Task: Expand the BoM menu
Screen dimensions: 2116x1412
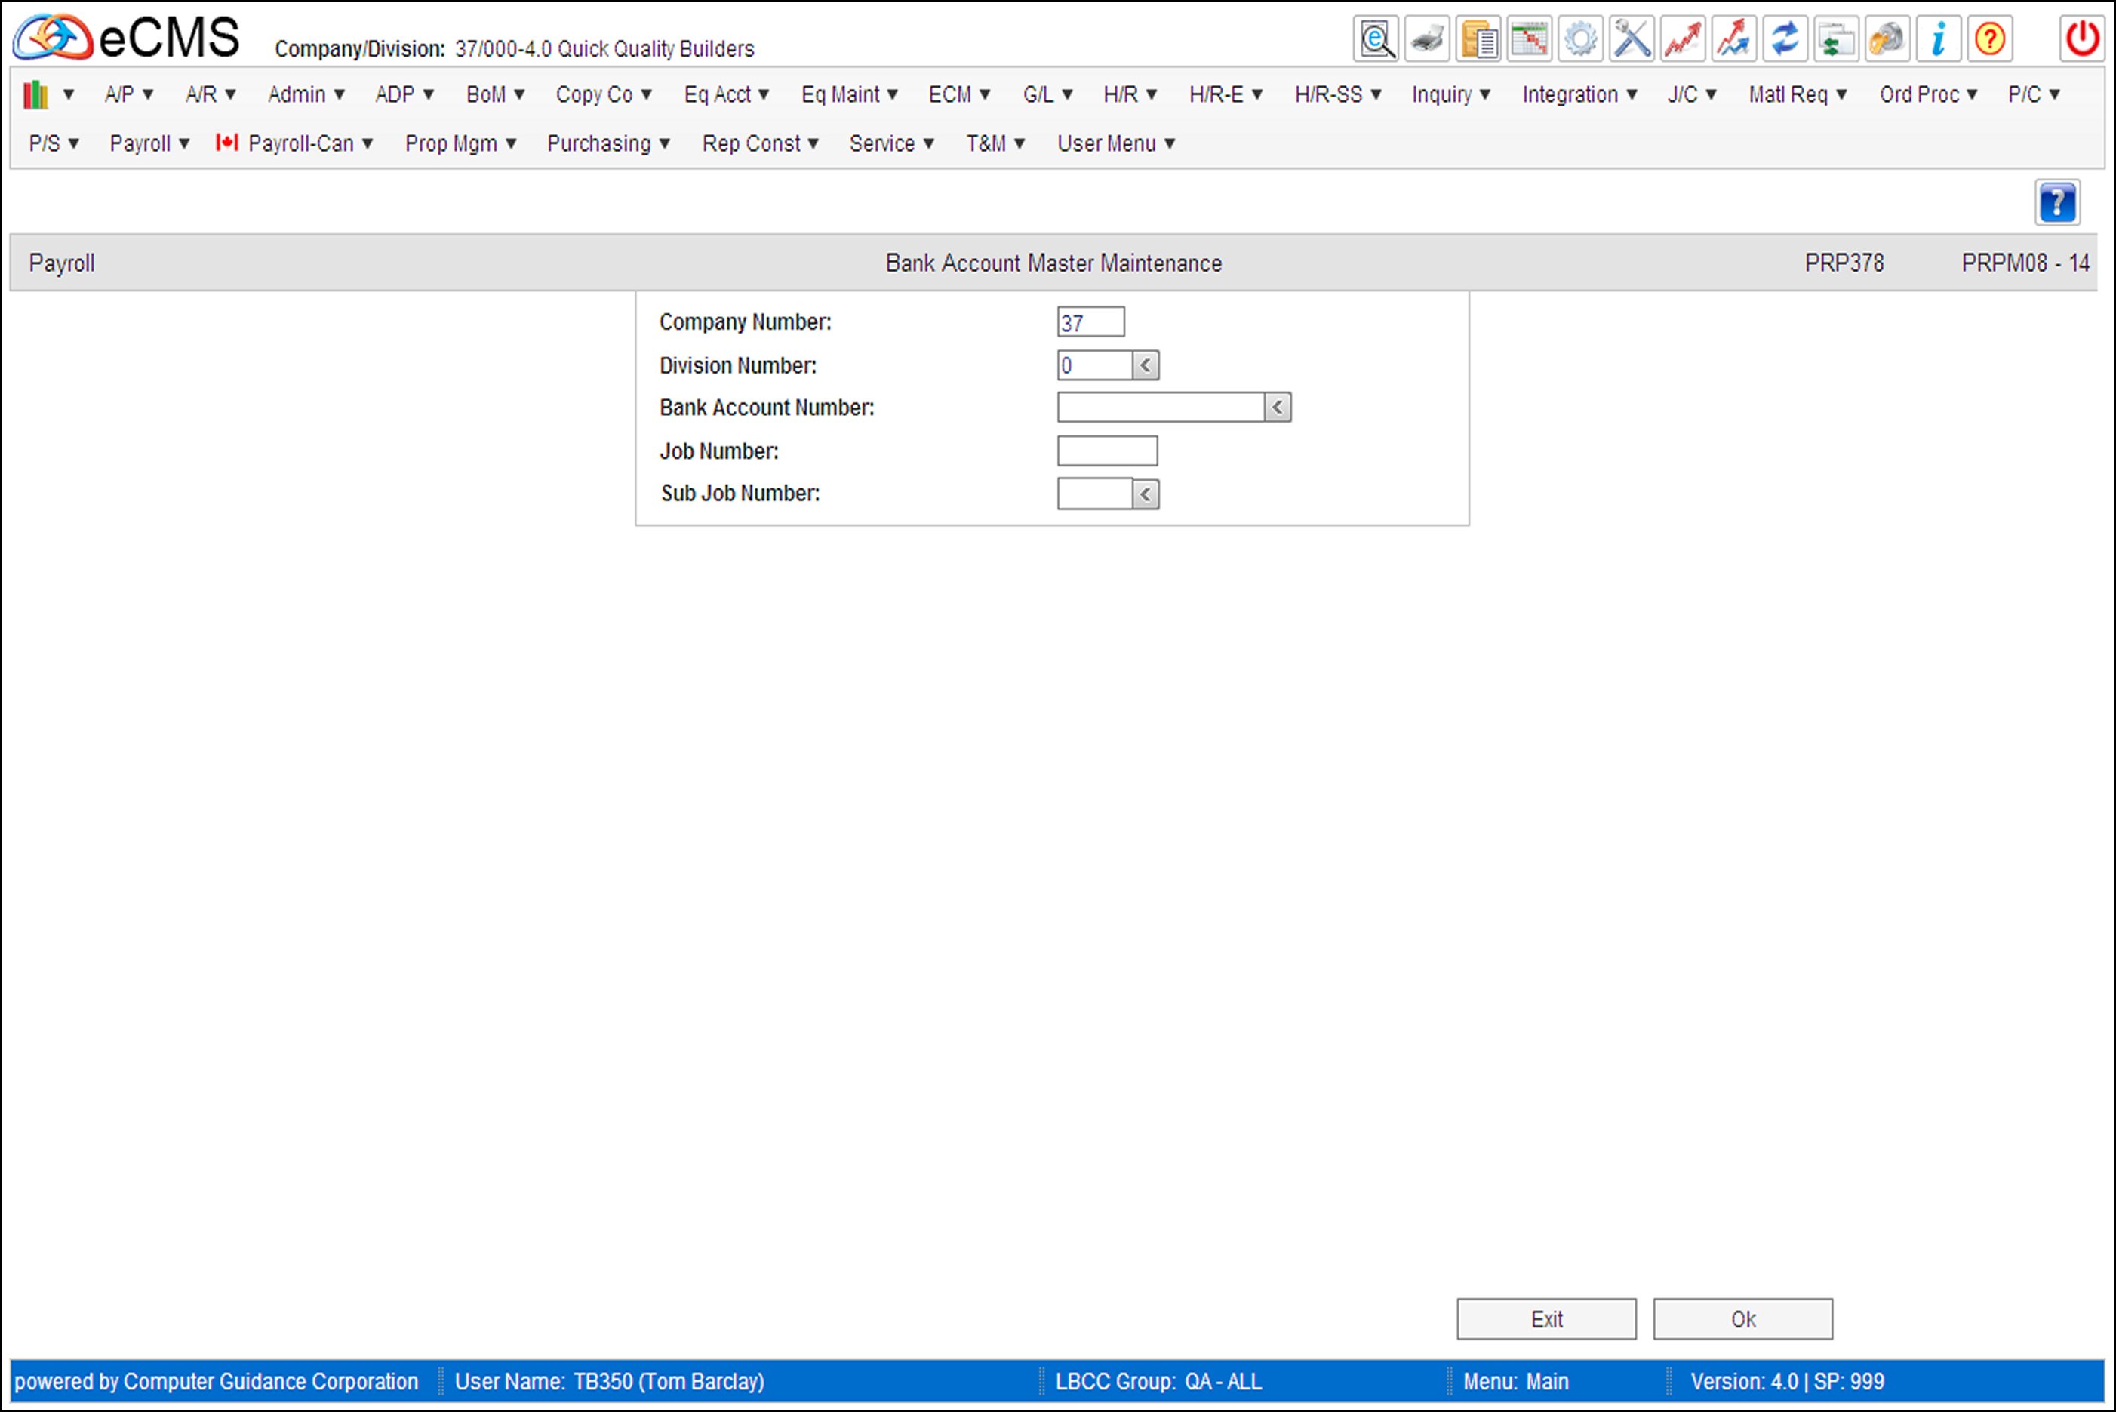Action: point(495,94)
